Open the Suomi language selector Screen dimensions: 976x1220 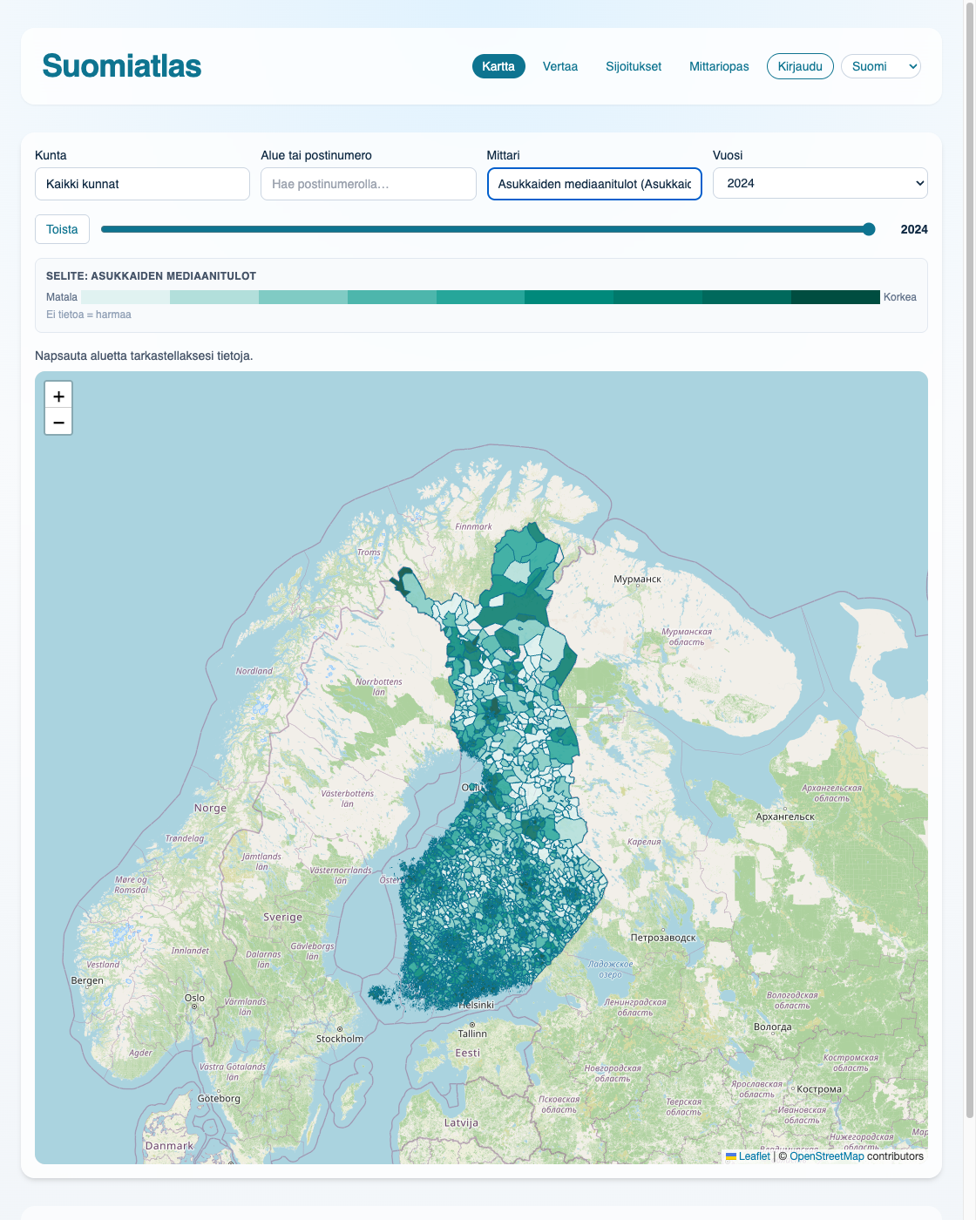tap(881, 66)
